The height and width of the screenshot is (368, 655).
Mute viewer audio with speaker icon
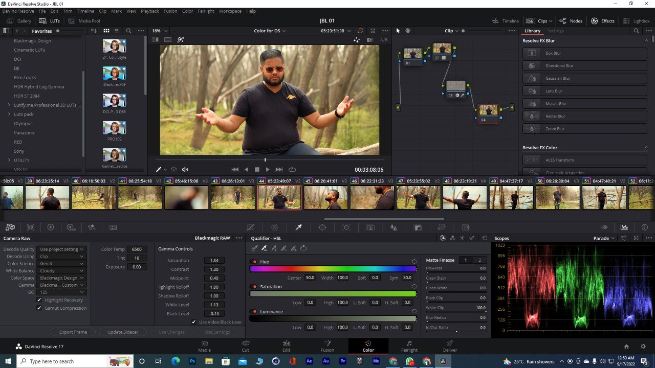(x=185, y=170)
